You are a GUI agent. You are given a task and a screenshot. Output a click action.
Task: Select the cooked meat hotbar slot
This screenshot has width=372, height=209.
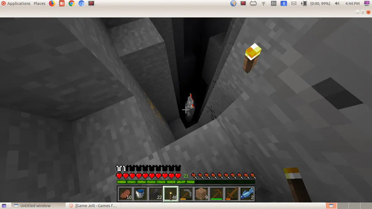(125, 194)
